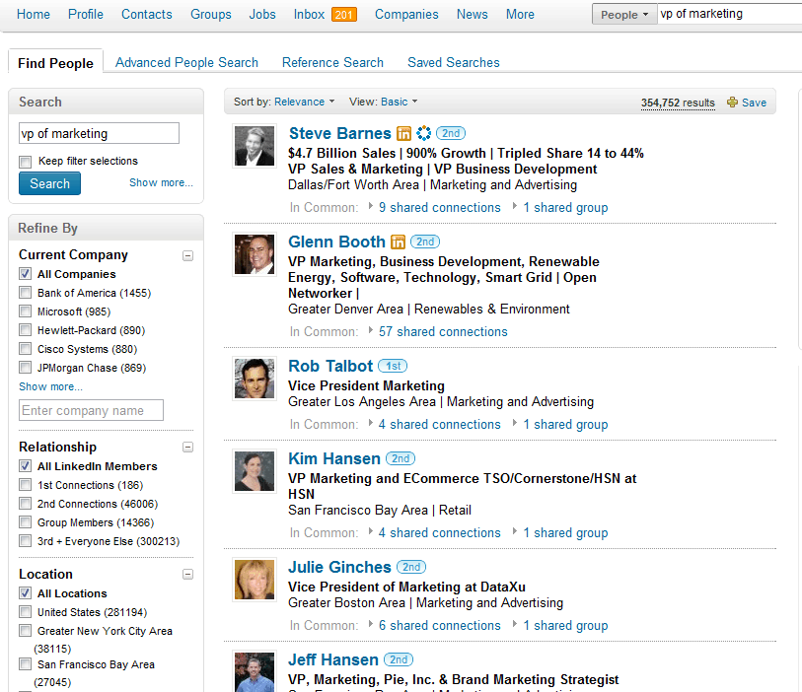Open the Inbox 201 unread count badge
This screenshot has height=692, width=802.
[343, 15]
